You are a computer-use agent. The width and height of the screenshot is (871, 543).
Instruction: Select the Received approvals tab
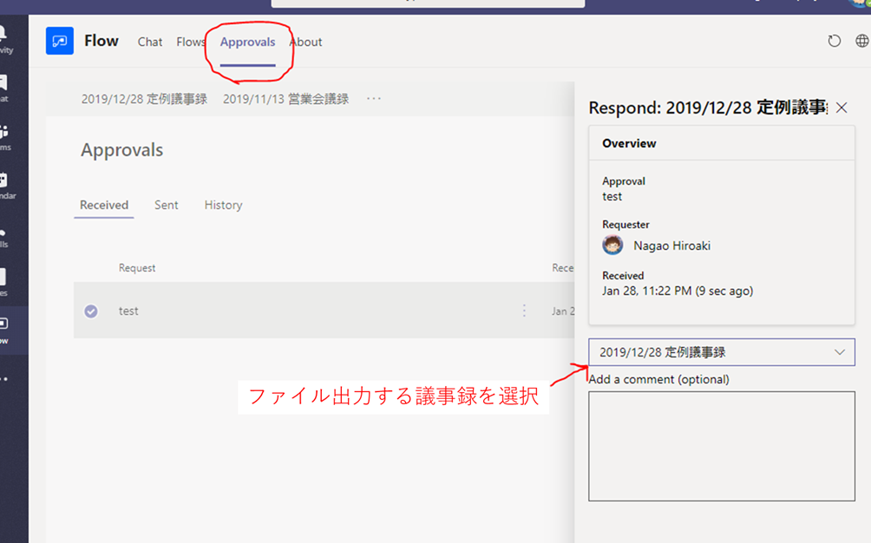(104, 205)
